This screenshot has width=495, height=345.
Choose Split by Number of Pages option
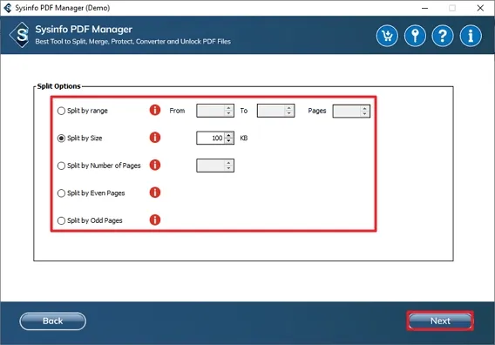click(61, 166)
